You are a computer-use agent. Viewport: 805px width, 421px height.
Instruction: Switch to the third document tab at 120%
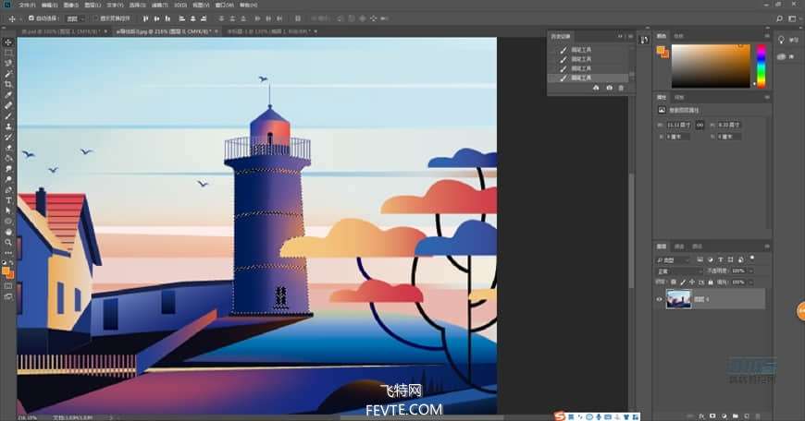point(269,31)
